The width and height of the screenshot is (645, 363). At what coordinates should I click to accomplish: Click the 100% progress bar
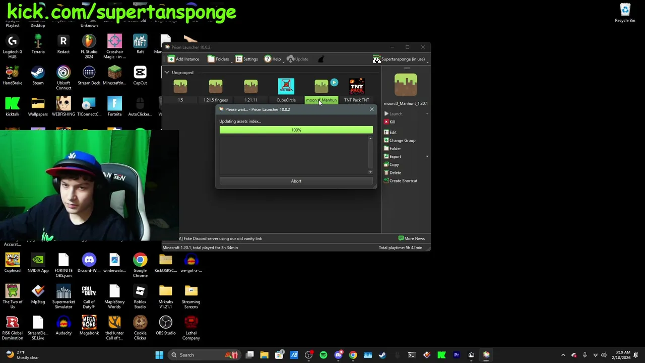click(296, 130)
